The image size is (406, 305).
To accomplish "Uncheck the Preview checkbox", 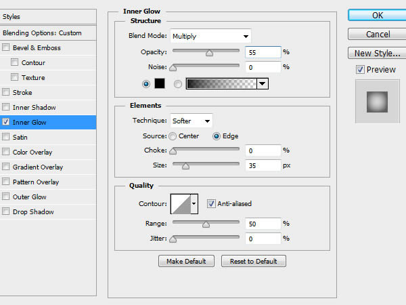I will pyautogui.click(x=360, y=70).
